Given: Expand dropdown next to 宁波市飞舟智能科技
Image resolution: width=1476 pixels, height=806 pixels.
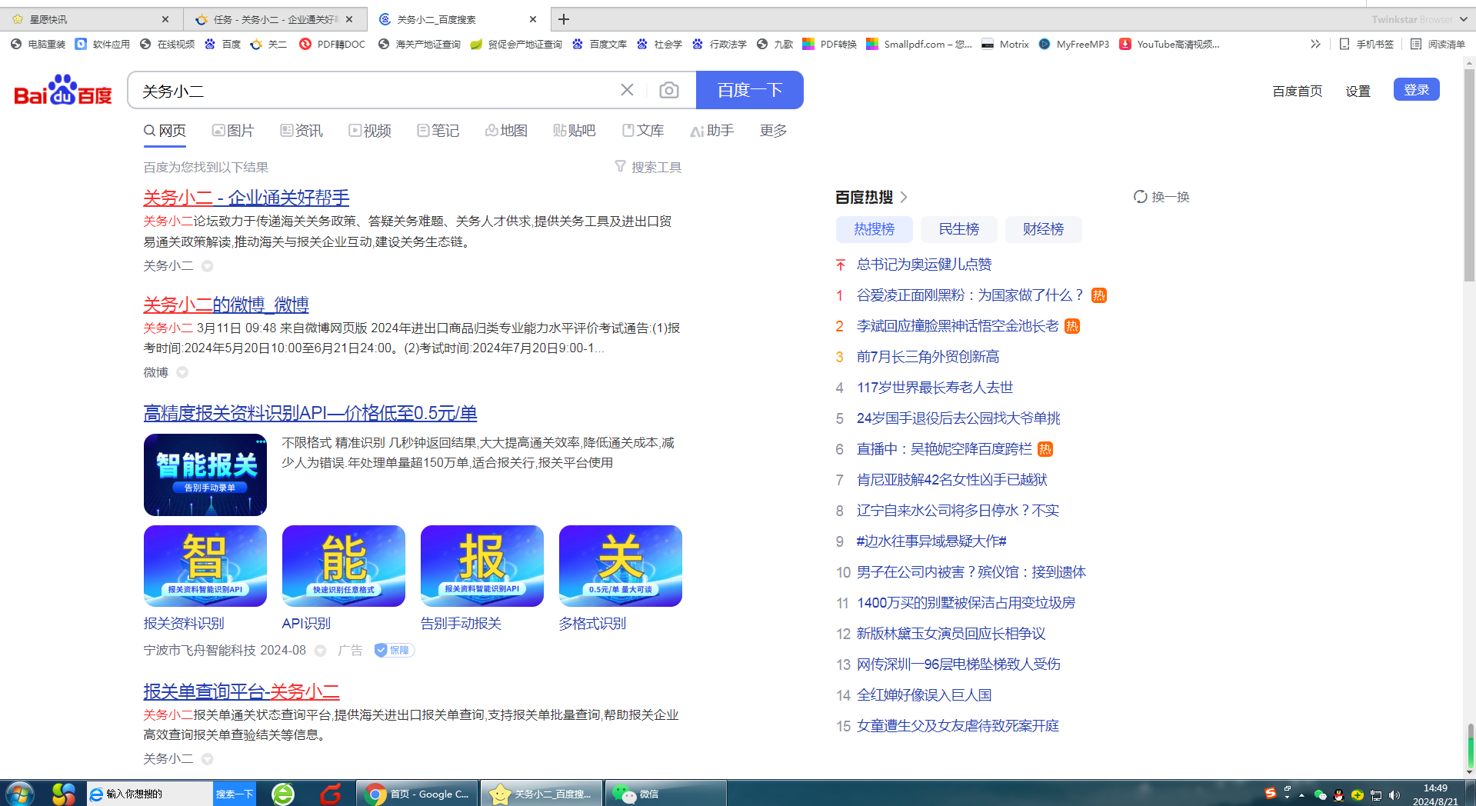Looking at the screenshot, I should coord(320,651).
